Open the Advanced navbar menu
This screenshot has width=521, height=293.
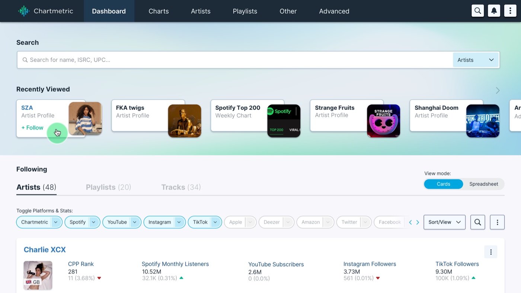[x=334, y=11]
